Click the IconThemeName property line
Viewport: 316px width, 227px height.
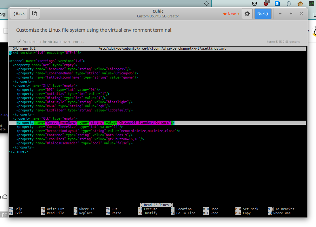point(77,73)
